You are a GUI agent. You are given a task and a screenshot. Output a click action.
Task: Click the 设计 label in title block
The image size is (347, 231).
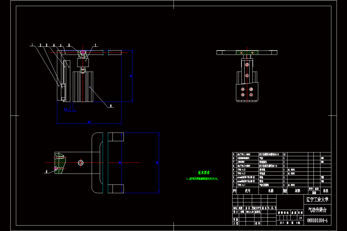point(235,212)
